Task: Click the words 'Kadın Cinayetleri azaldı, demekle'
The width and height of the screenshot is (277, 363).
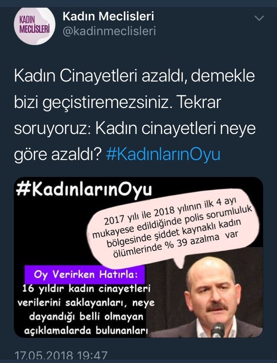Action: [x=135, y=76]
